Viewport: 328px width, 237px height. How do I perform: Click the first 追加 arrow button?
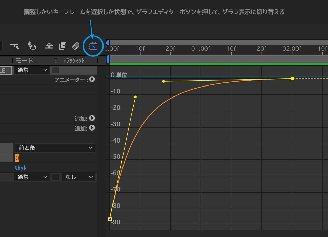click(92, 118)
